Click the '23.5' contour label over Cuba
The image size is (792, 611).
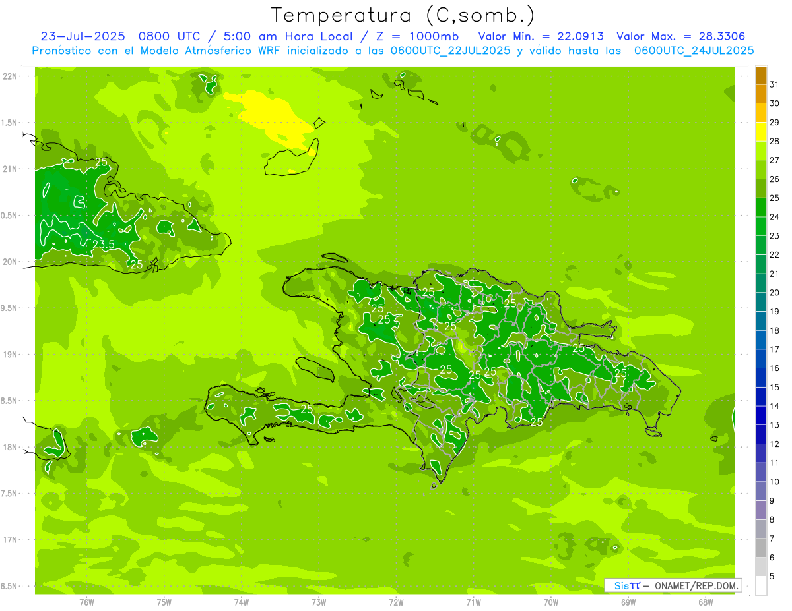tap(103, 245)
